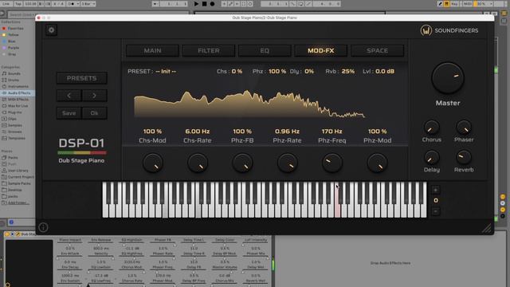510x287 pixels.
Task: Click the Chs-Rate knob
Action: [x=198, y=163]
